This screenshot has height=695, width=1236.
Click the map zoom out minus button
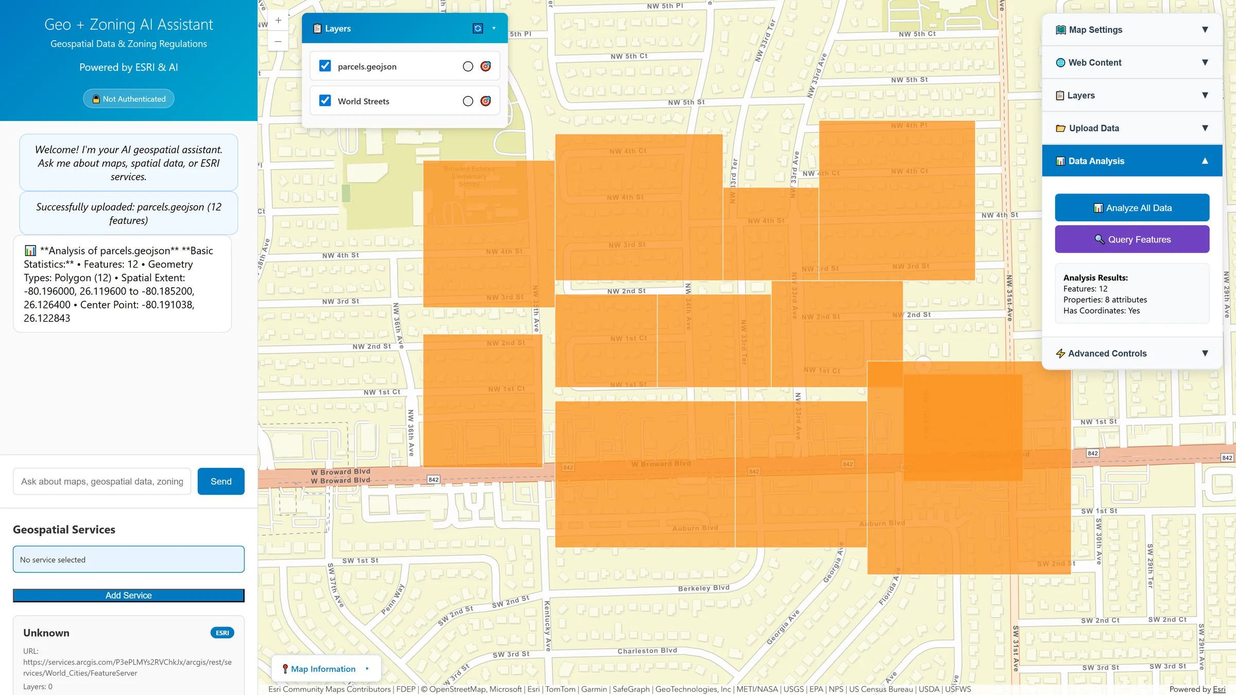278,41
